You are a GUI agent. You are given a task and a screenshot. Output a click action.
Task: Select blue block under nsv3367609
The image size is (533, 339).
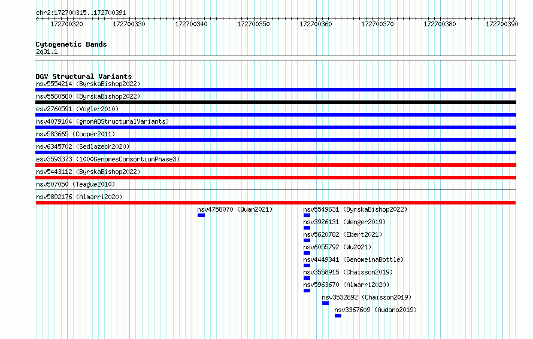coord(338,316)
